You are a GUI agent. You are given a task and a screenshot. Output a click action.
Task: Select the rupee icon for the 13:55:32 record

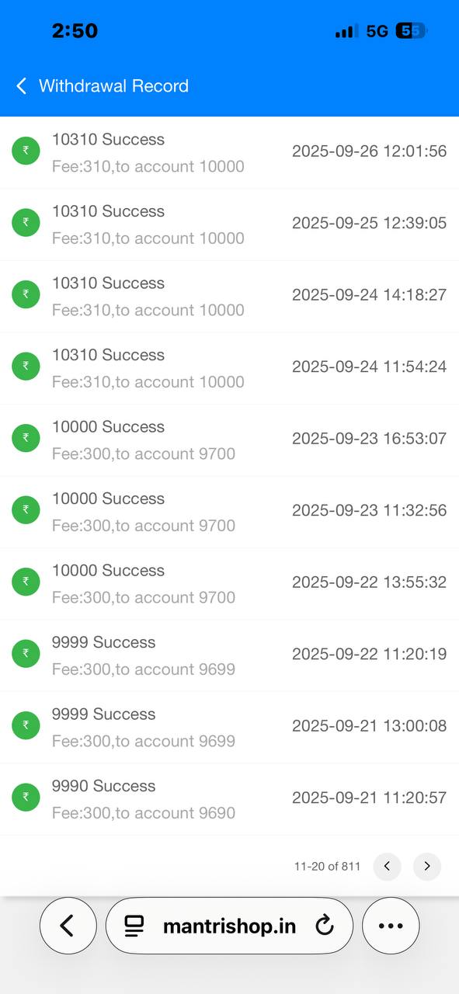pyautogui.click(x=26, y=581)
